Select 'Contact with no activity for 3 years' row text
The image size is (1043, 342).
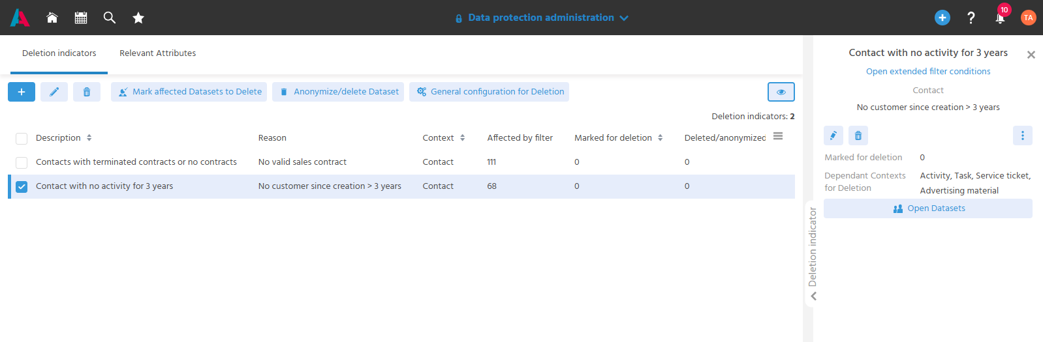click(x=104, y=186)
